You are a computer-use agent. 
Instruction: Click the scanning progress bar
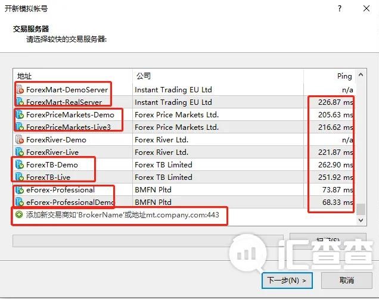click(148, 241)
